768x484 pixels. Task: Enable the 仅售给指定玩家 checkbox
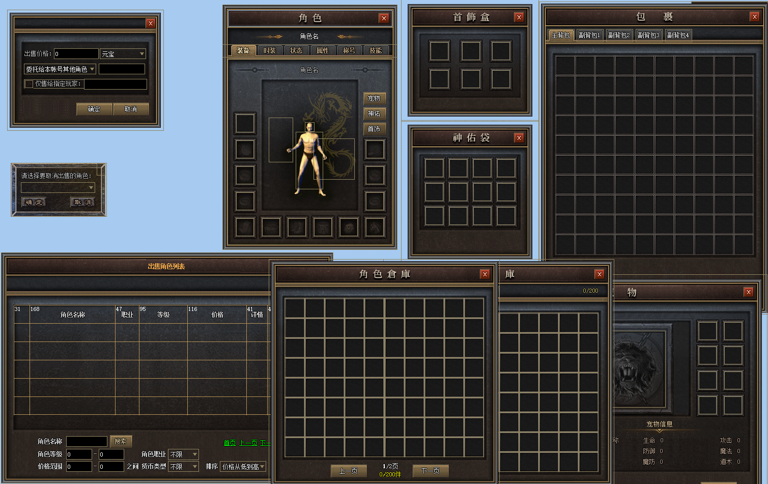tap(29, 84)
